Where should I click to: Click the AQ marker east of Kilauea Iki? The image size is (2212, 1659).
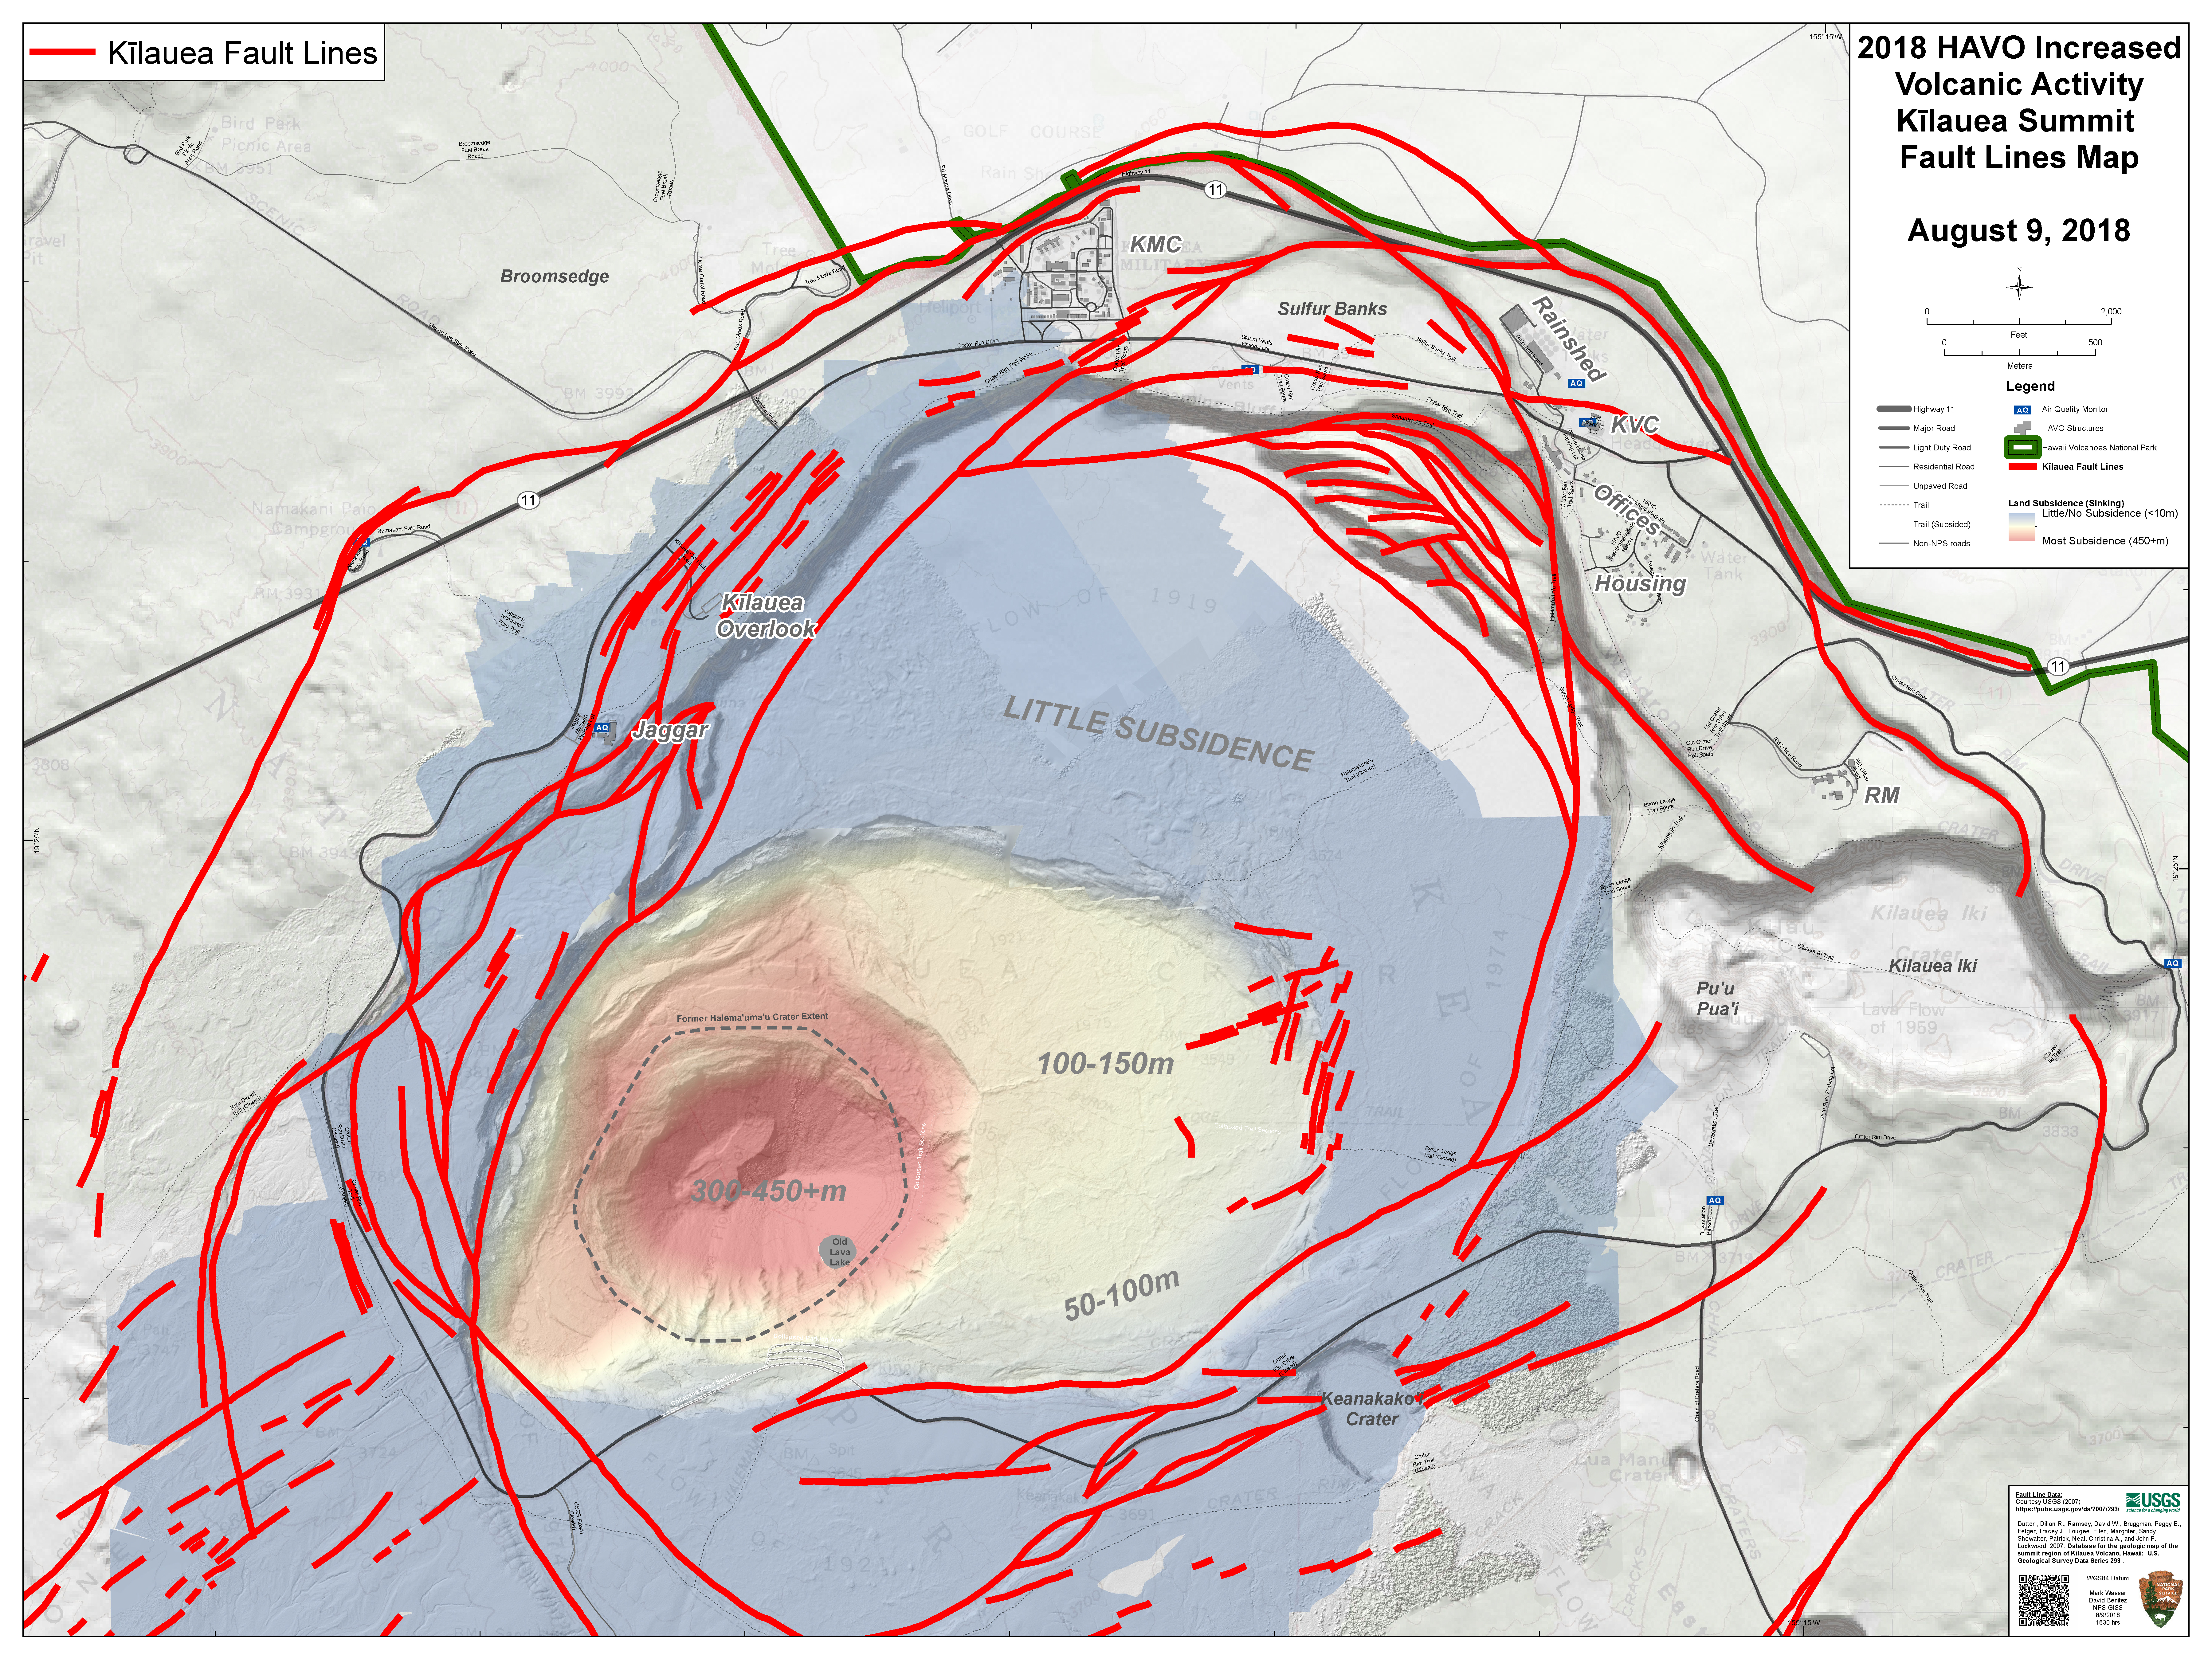(2172, 963)
